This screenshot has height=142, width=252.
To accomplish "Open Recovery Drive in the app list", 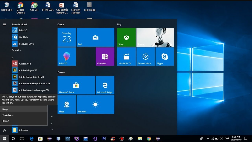I will [x=32, y=44].
